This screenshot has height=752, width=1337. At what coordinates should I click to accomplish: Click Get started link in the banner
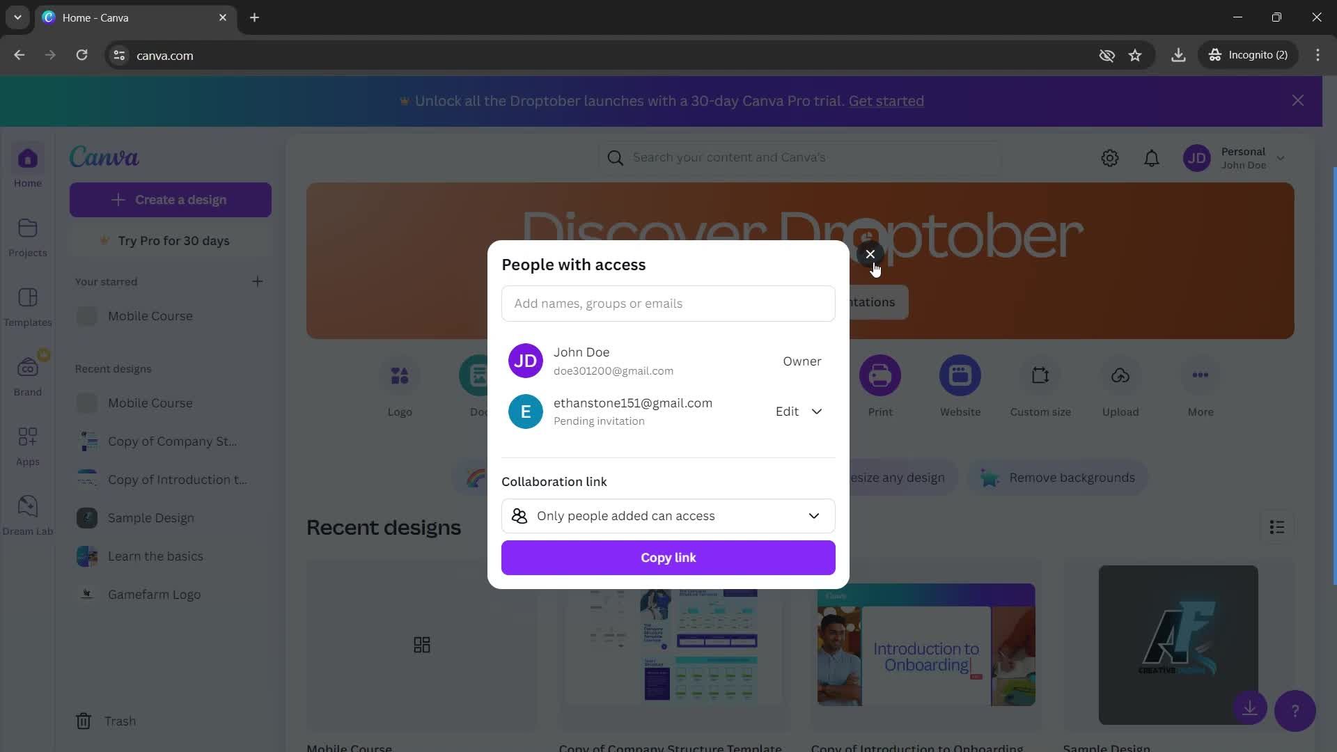(886, 101)
